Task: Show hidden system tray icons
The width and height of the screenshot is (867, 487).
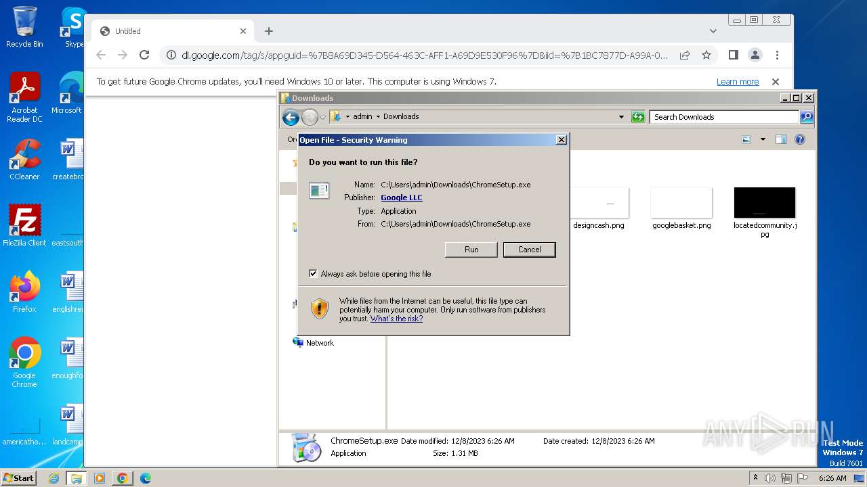Action: tap(755, 478)
